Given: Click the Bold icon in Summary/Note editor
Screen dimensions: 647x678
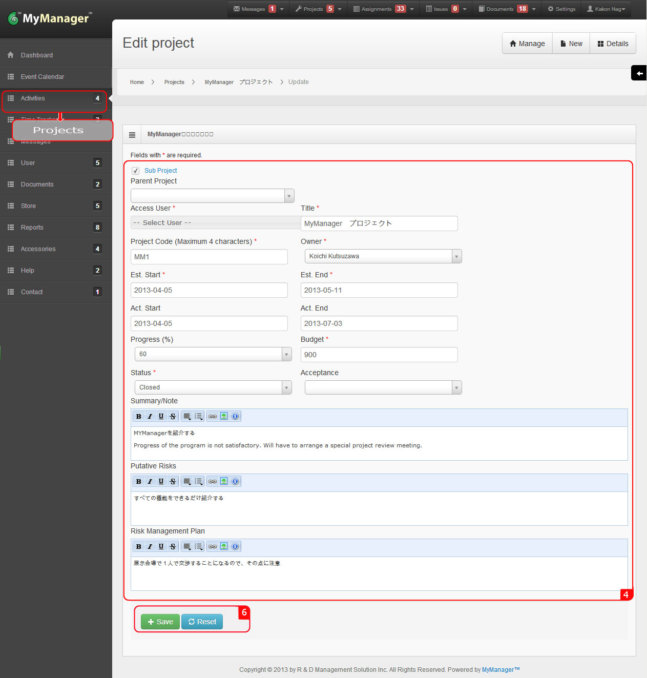Looking at the screenshot, I should click(138, 416).
